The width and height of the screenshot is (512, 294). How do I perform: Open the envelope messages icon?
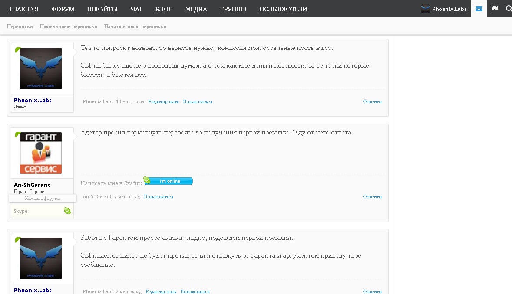tap(479, 9)
